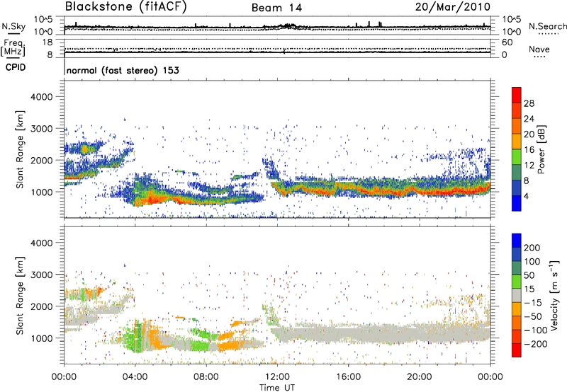Click the '16' value on the power colorbar

[529, 150]
